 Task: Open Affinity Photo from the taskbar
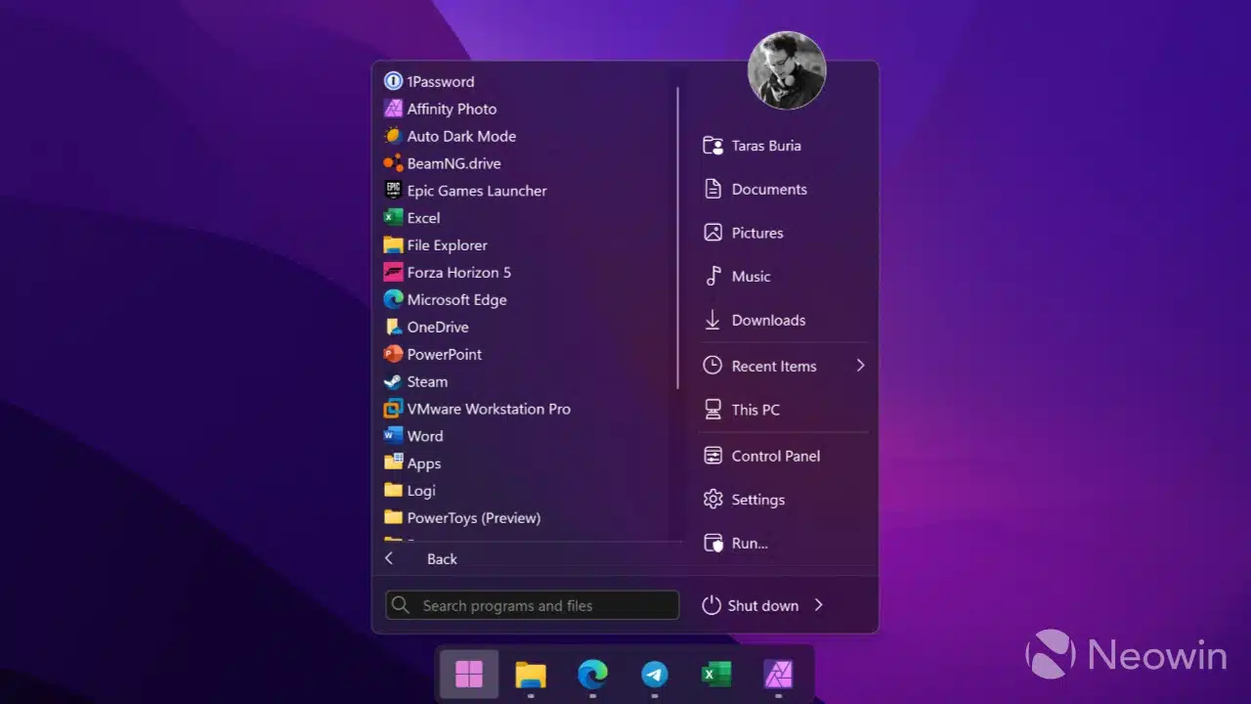(778, 675)
